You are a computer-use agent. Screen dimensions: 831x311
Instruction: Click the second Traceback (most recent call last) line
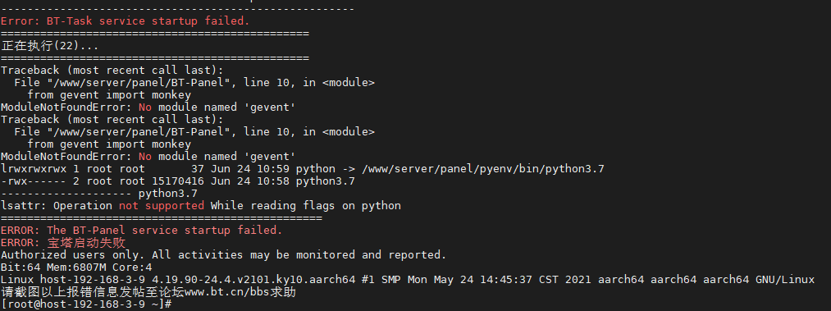point(112,120)
